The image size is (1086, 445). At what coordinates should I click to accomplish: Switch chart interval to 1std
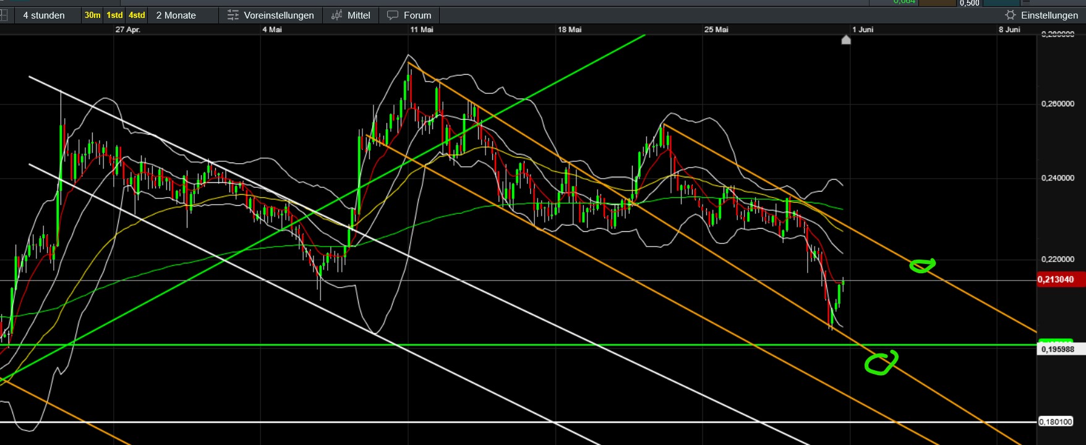[x=114, y=15]
